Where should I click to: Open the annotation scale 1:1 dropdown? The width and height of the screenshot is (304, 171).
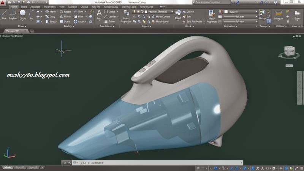[268, 168]
